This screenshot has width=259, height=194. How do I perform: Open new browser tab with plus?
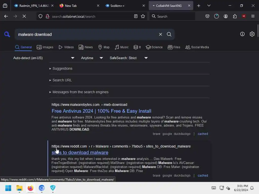(x=199, y=6)
